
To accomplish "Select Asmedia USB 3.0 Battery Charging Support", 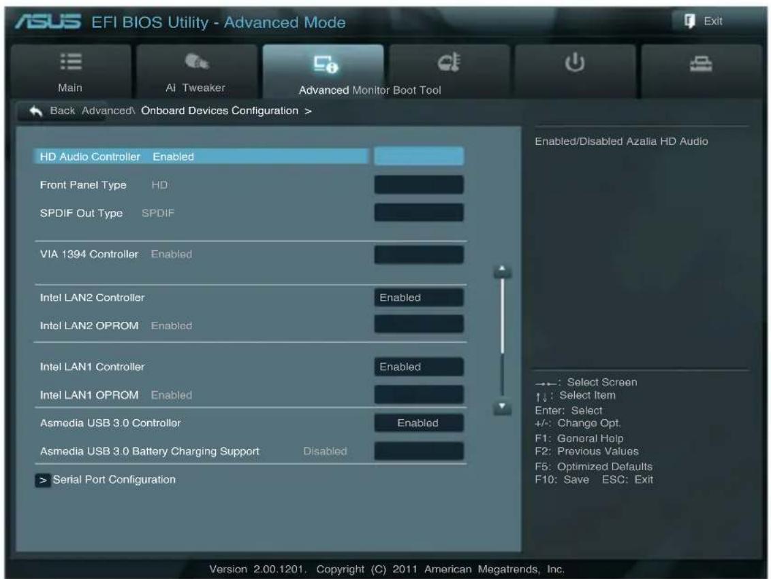I will pyautogui.click(x=149, y=451).
